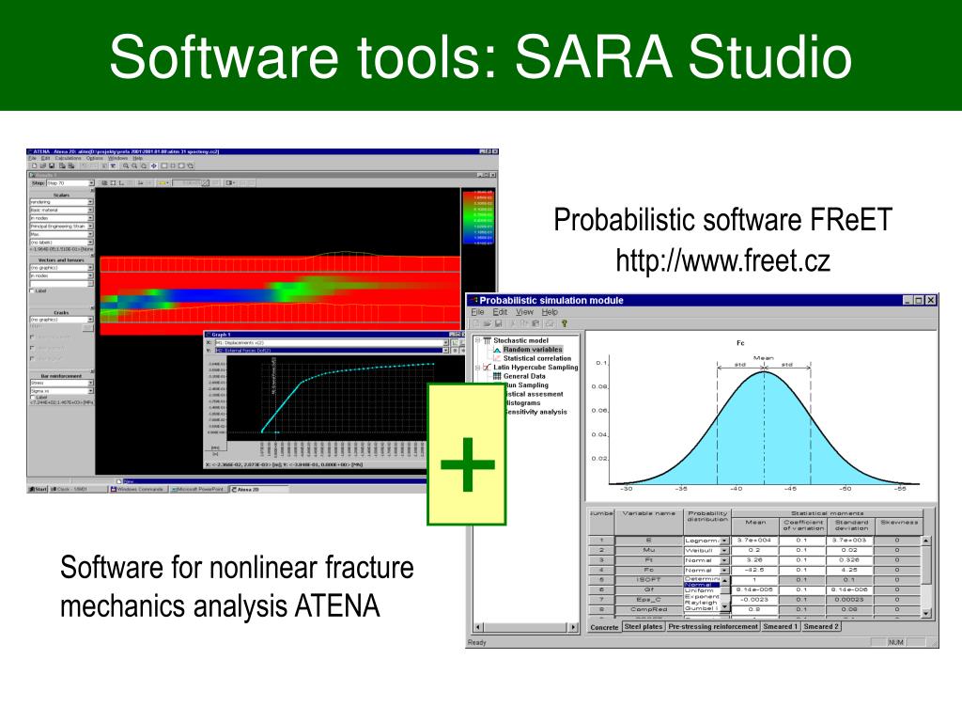The image size is (962, 722).
Task: Click the color scale legend in ATENA
Action: point(478,218)
